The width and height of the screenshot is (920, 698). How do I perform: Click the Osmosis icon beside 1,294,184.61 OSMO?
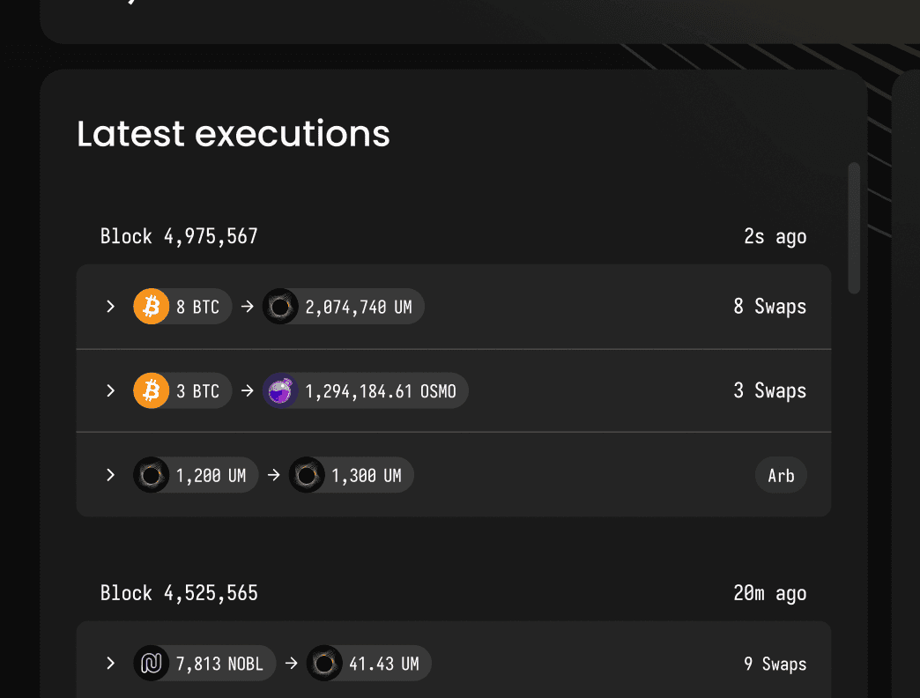pos(280,390)
